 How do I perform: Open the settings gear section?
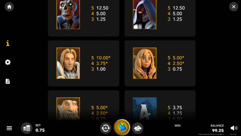pos(8,62)
